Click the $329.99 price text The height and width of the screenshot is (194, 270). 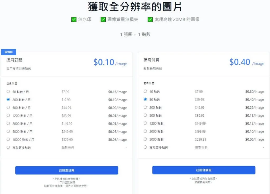67,140
